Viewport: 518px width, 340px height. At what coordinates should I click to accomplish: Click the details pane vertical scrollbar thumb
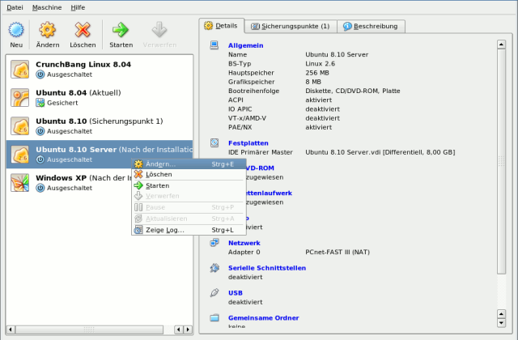coord(502,162)
